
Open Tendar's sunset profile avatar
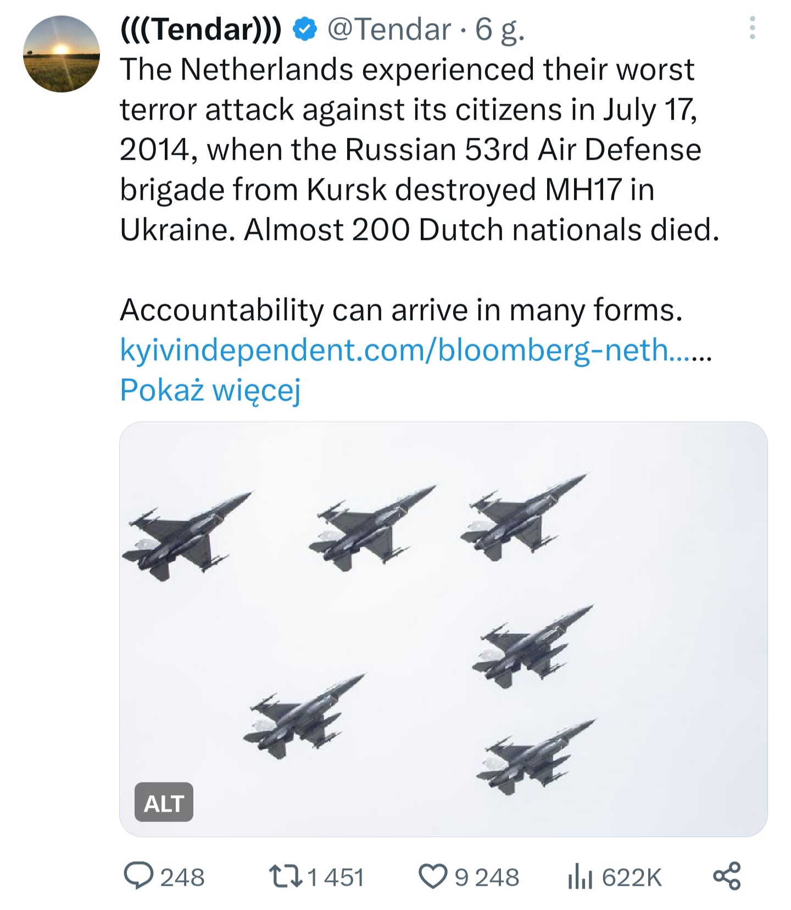(x=62, y=54)
